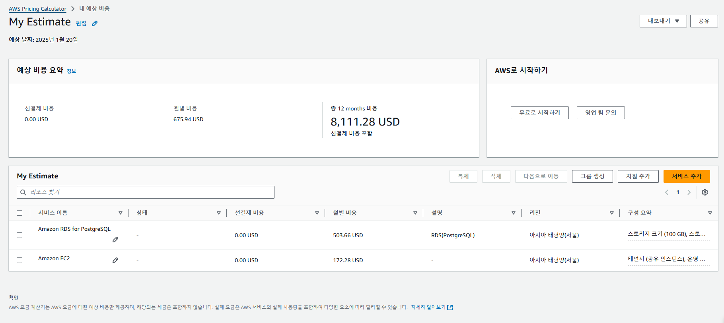Screen dimensions: 724x323
Task: Click the pencil icon next to My Estimate title
Action: pos(95,23)
